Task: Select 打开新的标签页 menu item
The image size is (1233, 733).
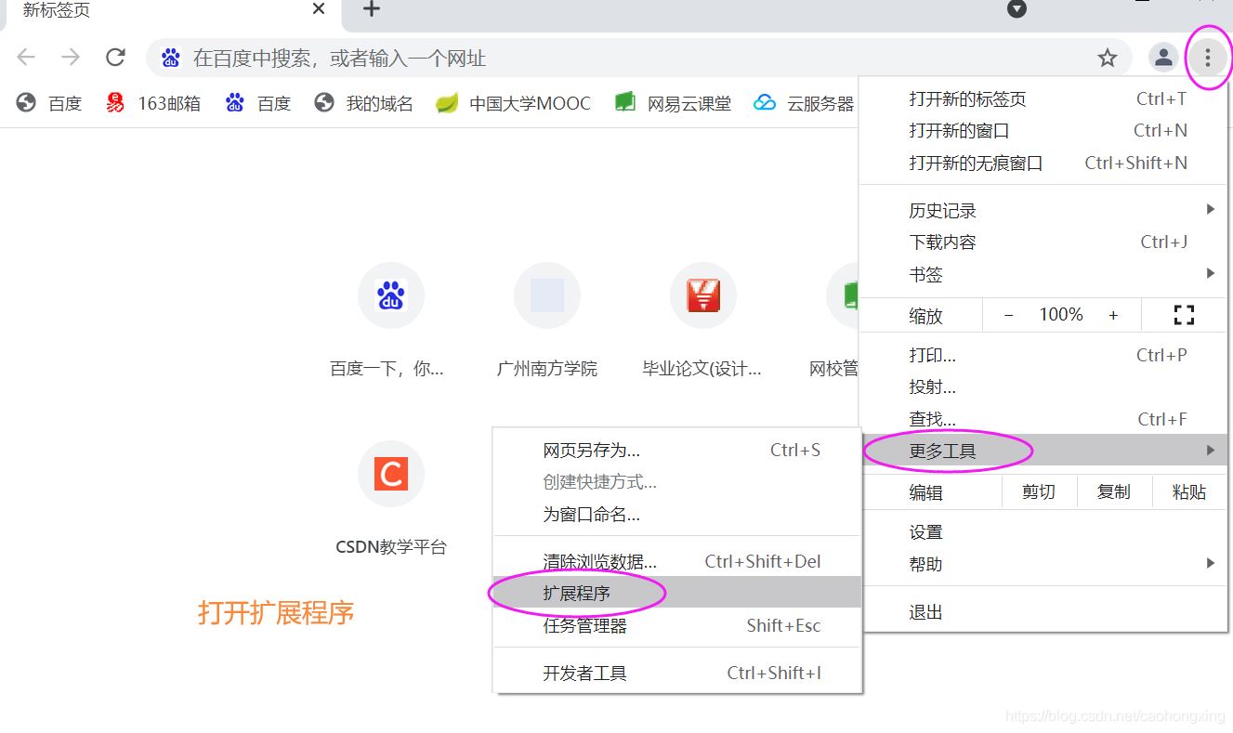Action: (1043, 98)
